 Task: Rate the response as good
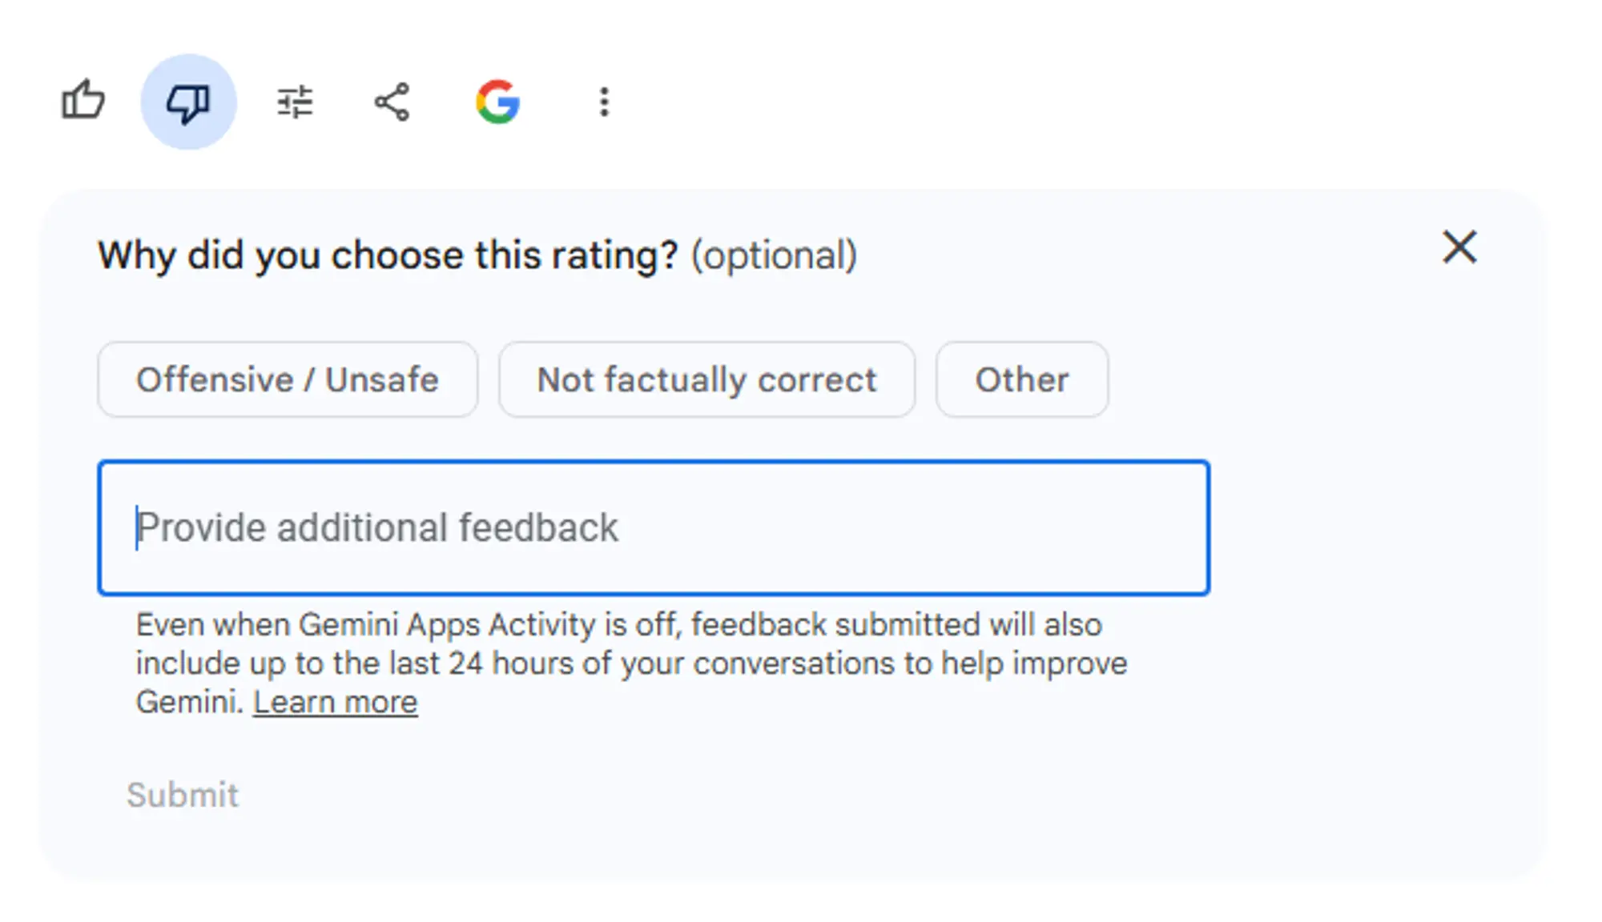click(83, 101)
